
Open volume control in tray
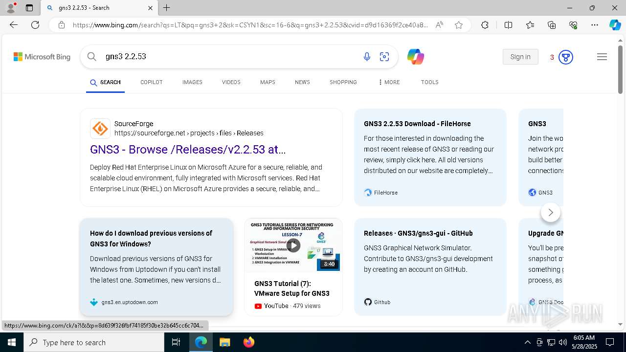pyautogui.click(x=563, y=342)
